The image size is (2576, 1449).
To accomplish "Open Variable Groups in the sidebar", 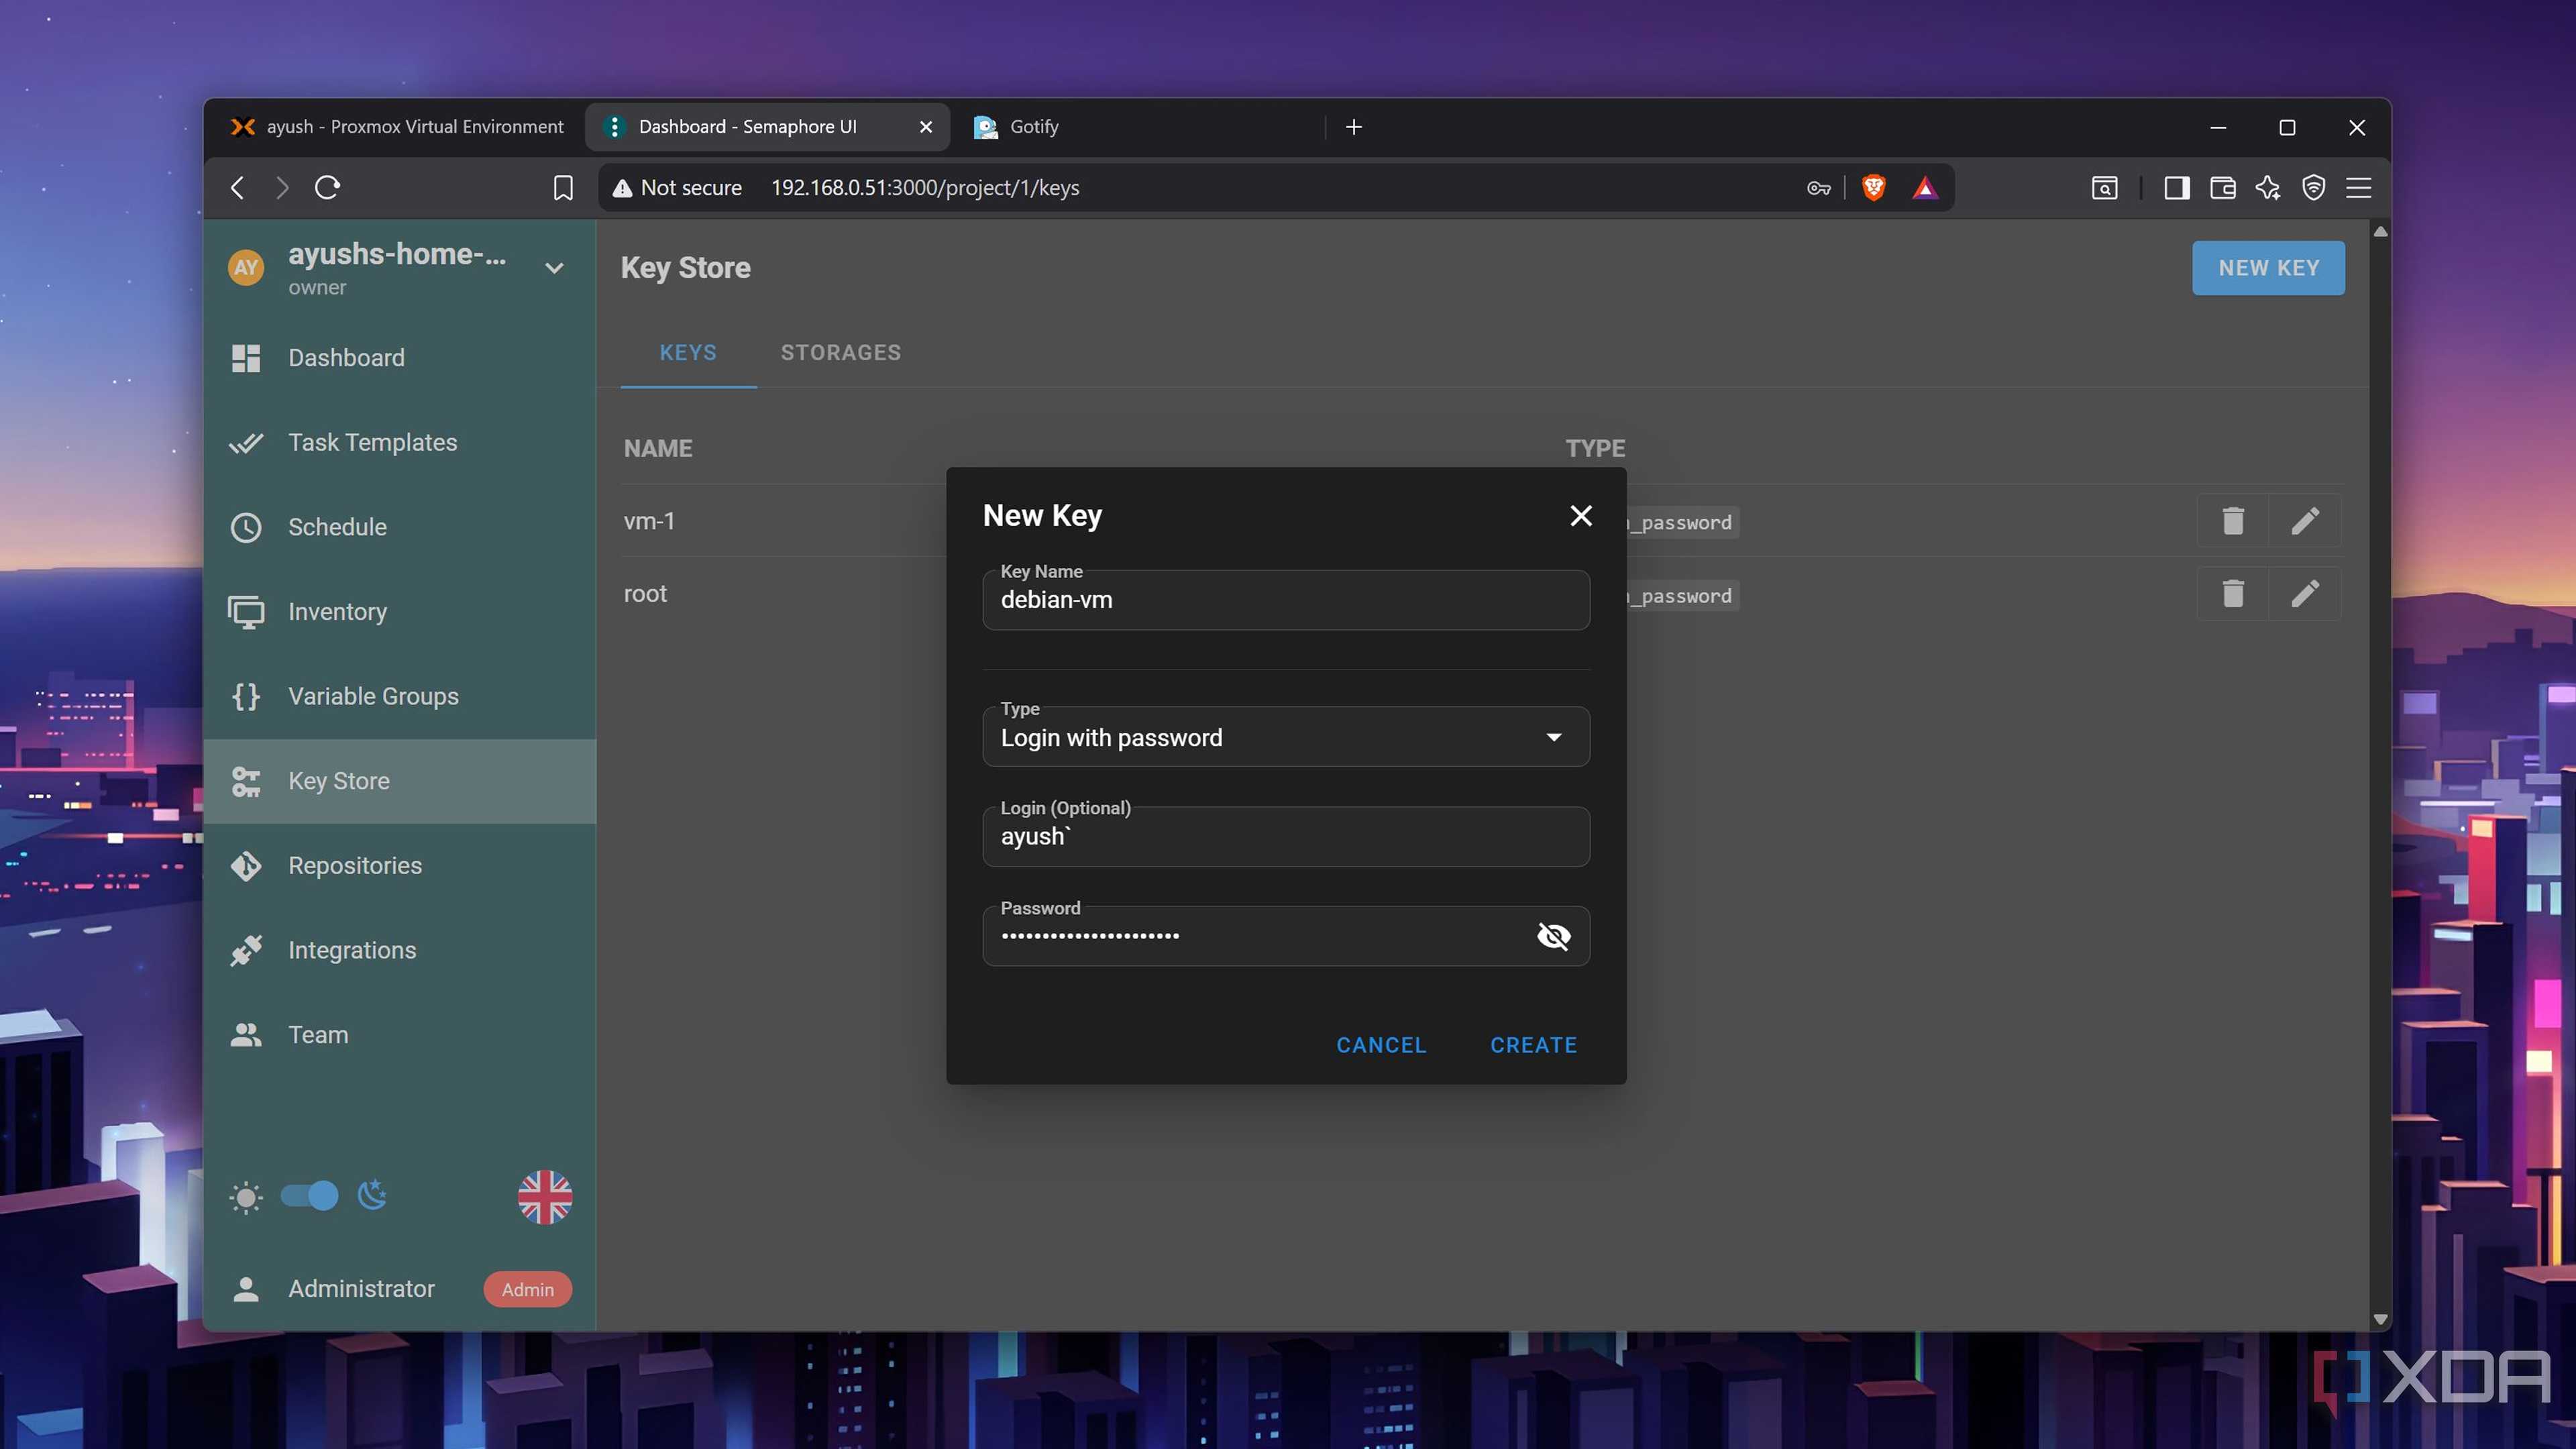I will [x=399, y=696].
